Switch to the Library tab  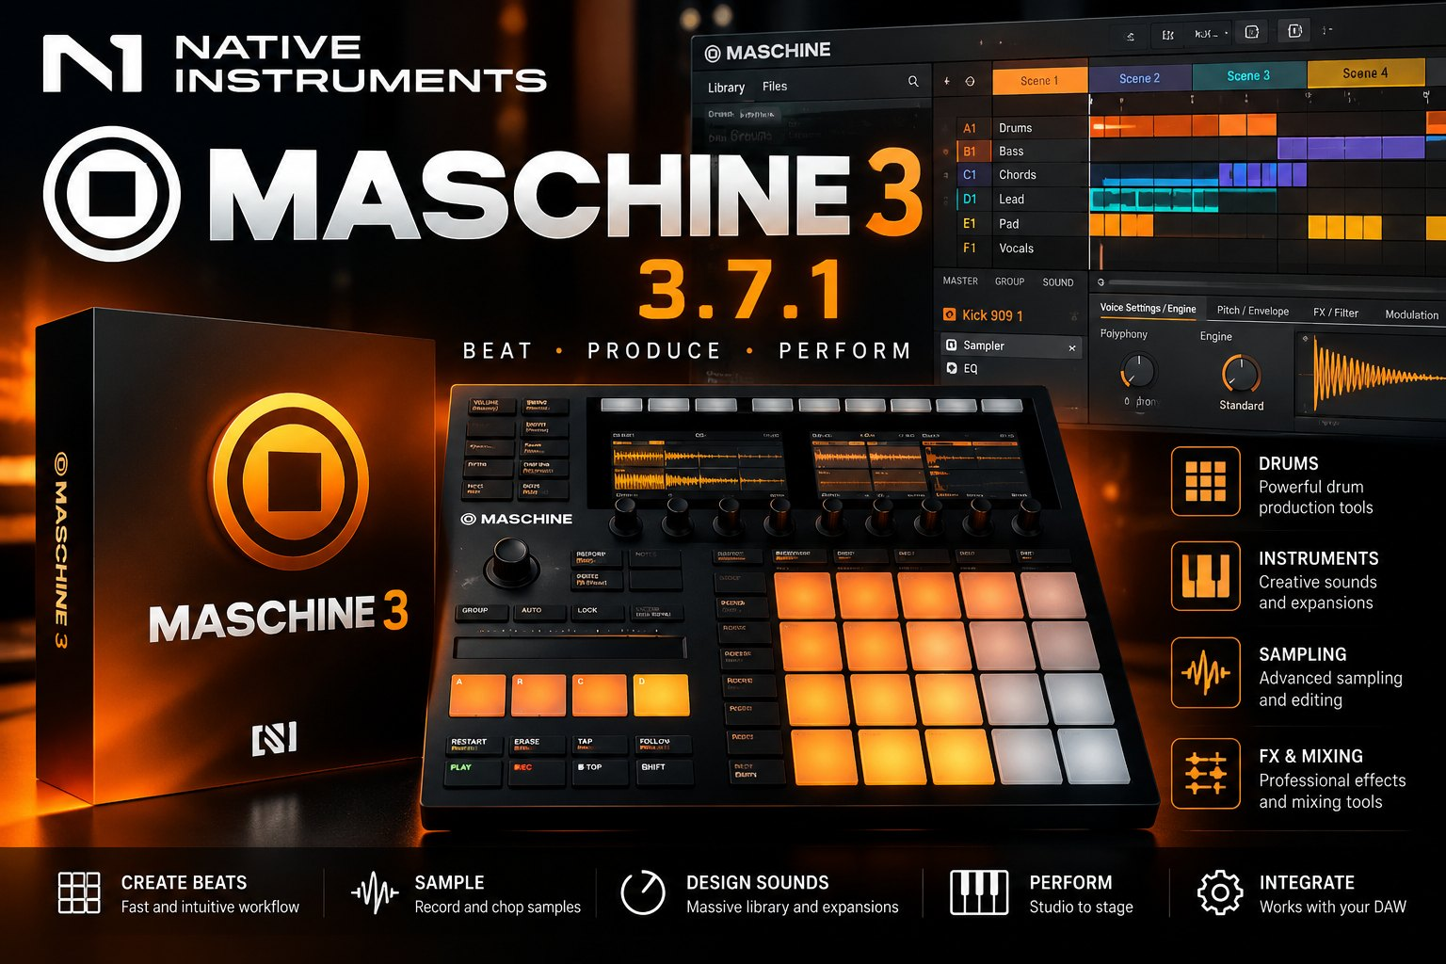coord(726,88)
